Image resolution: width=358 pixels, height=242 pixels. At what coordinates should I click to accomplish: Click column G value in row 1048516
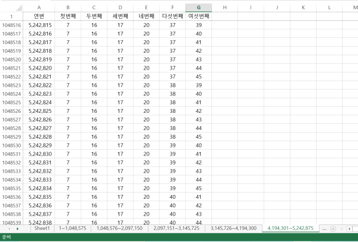(199, 25)
